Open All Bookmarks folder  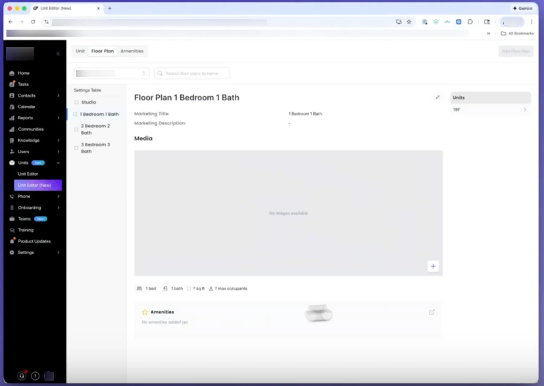click(517, 33)
